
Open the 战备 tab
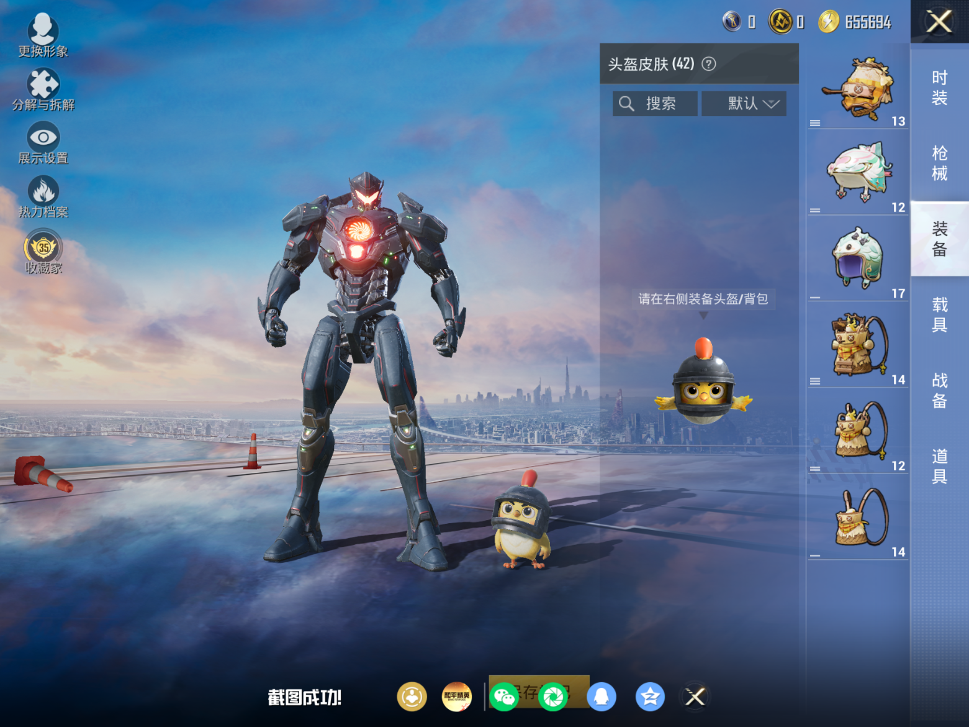pos(939,390)
